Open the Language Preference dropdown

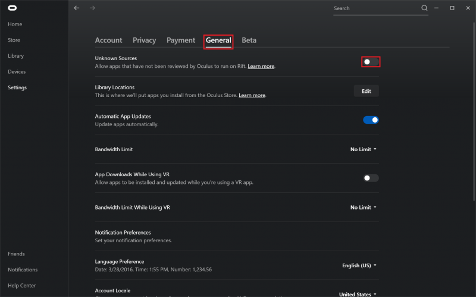coord(359,265)
